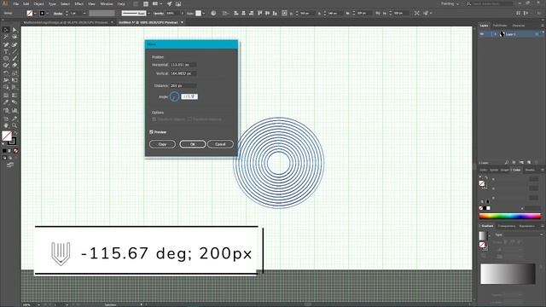Open the brush definition dropdown
This screenshot has width=546, height=307.
click(148, 14)
